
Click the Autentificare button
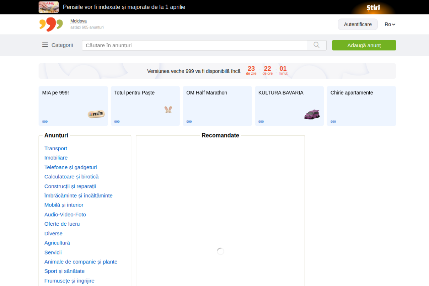(358, 24)
